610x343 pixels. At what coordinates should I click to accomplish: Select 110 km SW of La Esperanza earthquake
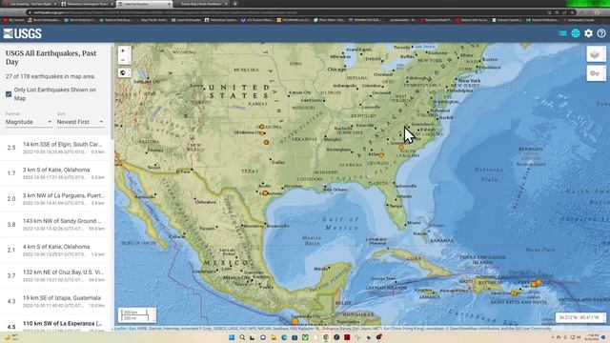click(x=56, y=324)
